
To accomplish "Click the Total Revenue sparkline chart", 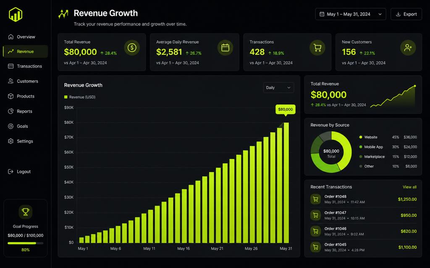I will 393,97.
